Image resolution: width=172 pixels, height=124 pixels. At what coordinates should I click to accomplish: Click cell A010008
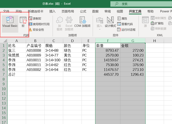[35, 50]
